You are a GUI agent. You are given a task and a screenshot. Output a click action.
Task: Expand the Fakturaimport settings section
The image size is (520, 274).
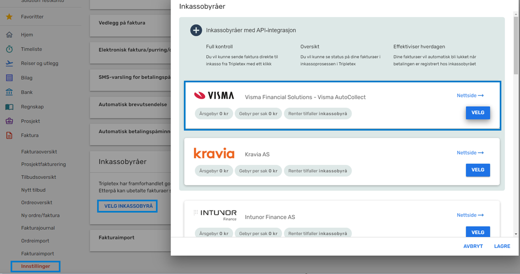click(x=130, y=241)
